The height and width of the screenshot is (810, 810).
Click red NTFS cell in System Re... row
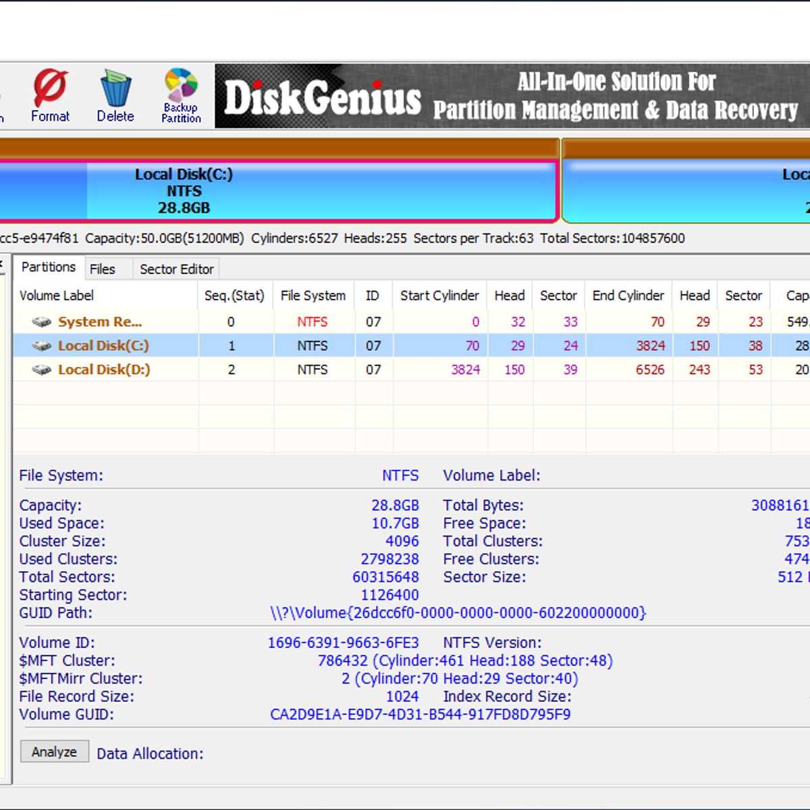[x=313, y=322]
